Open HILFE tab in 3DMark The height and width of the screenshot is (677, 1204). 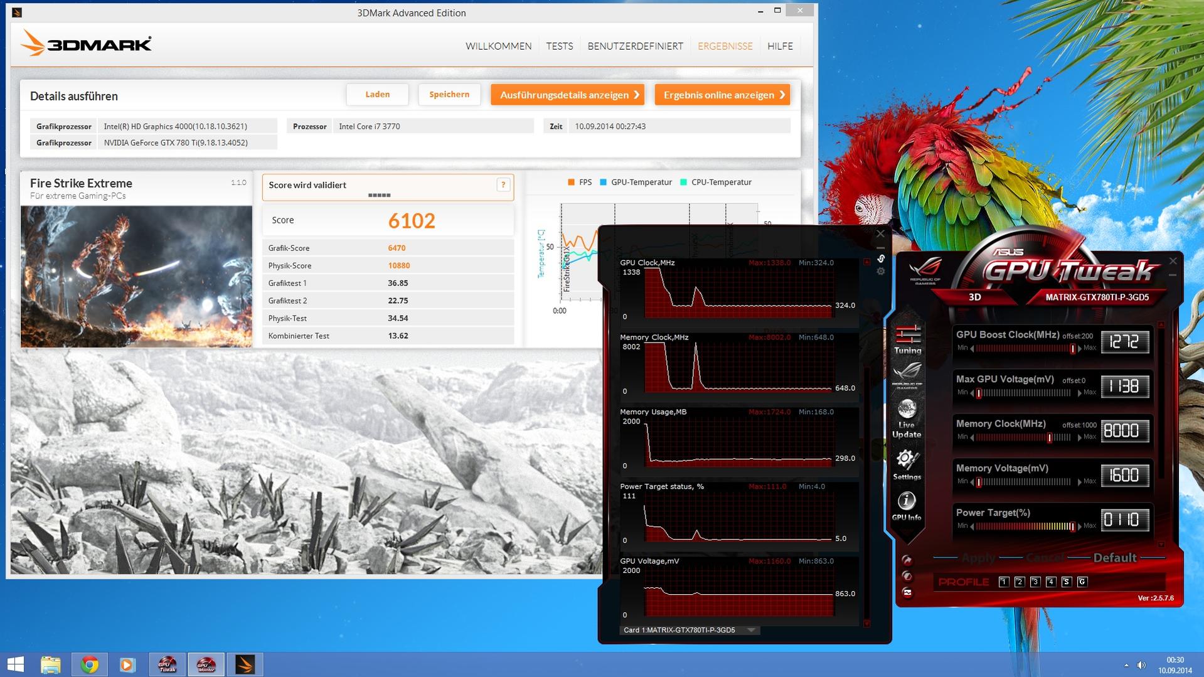(x=780, y=46)
